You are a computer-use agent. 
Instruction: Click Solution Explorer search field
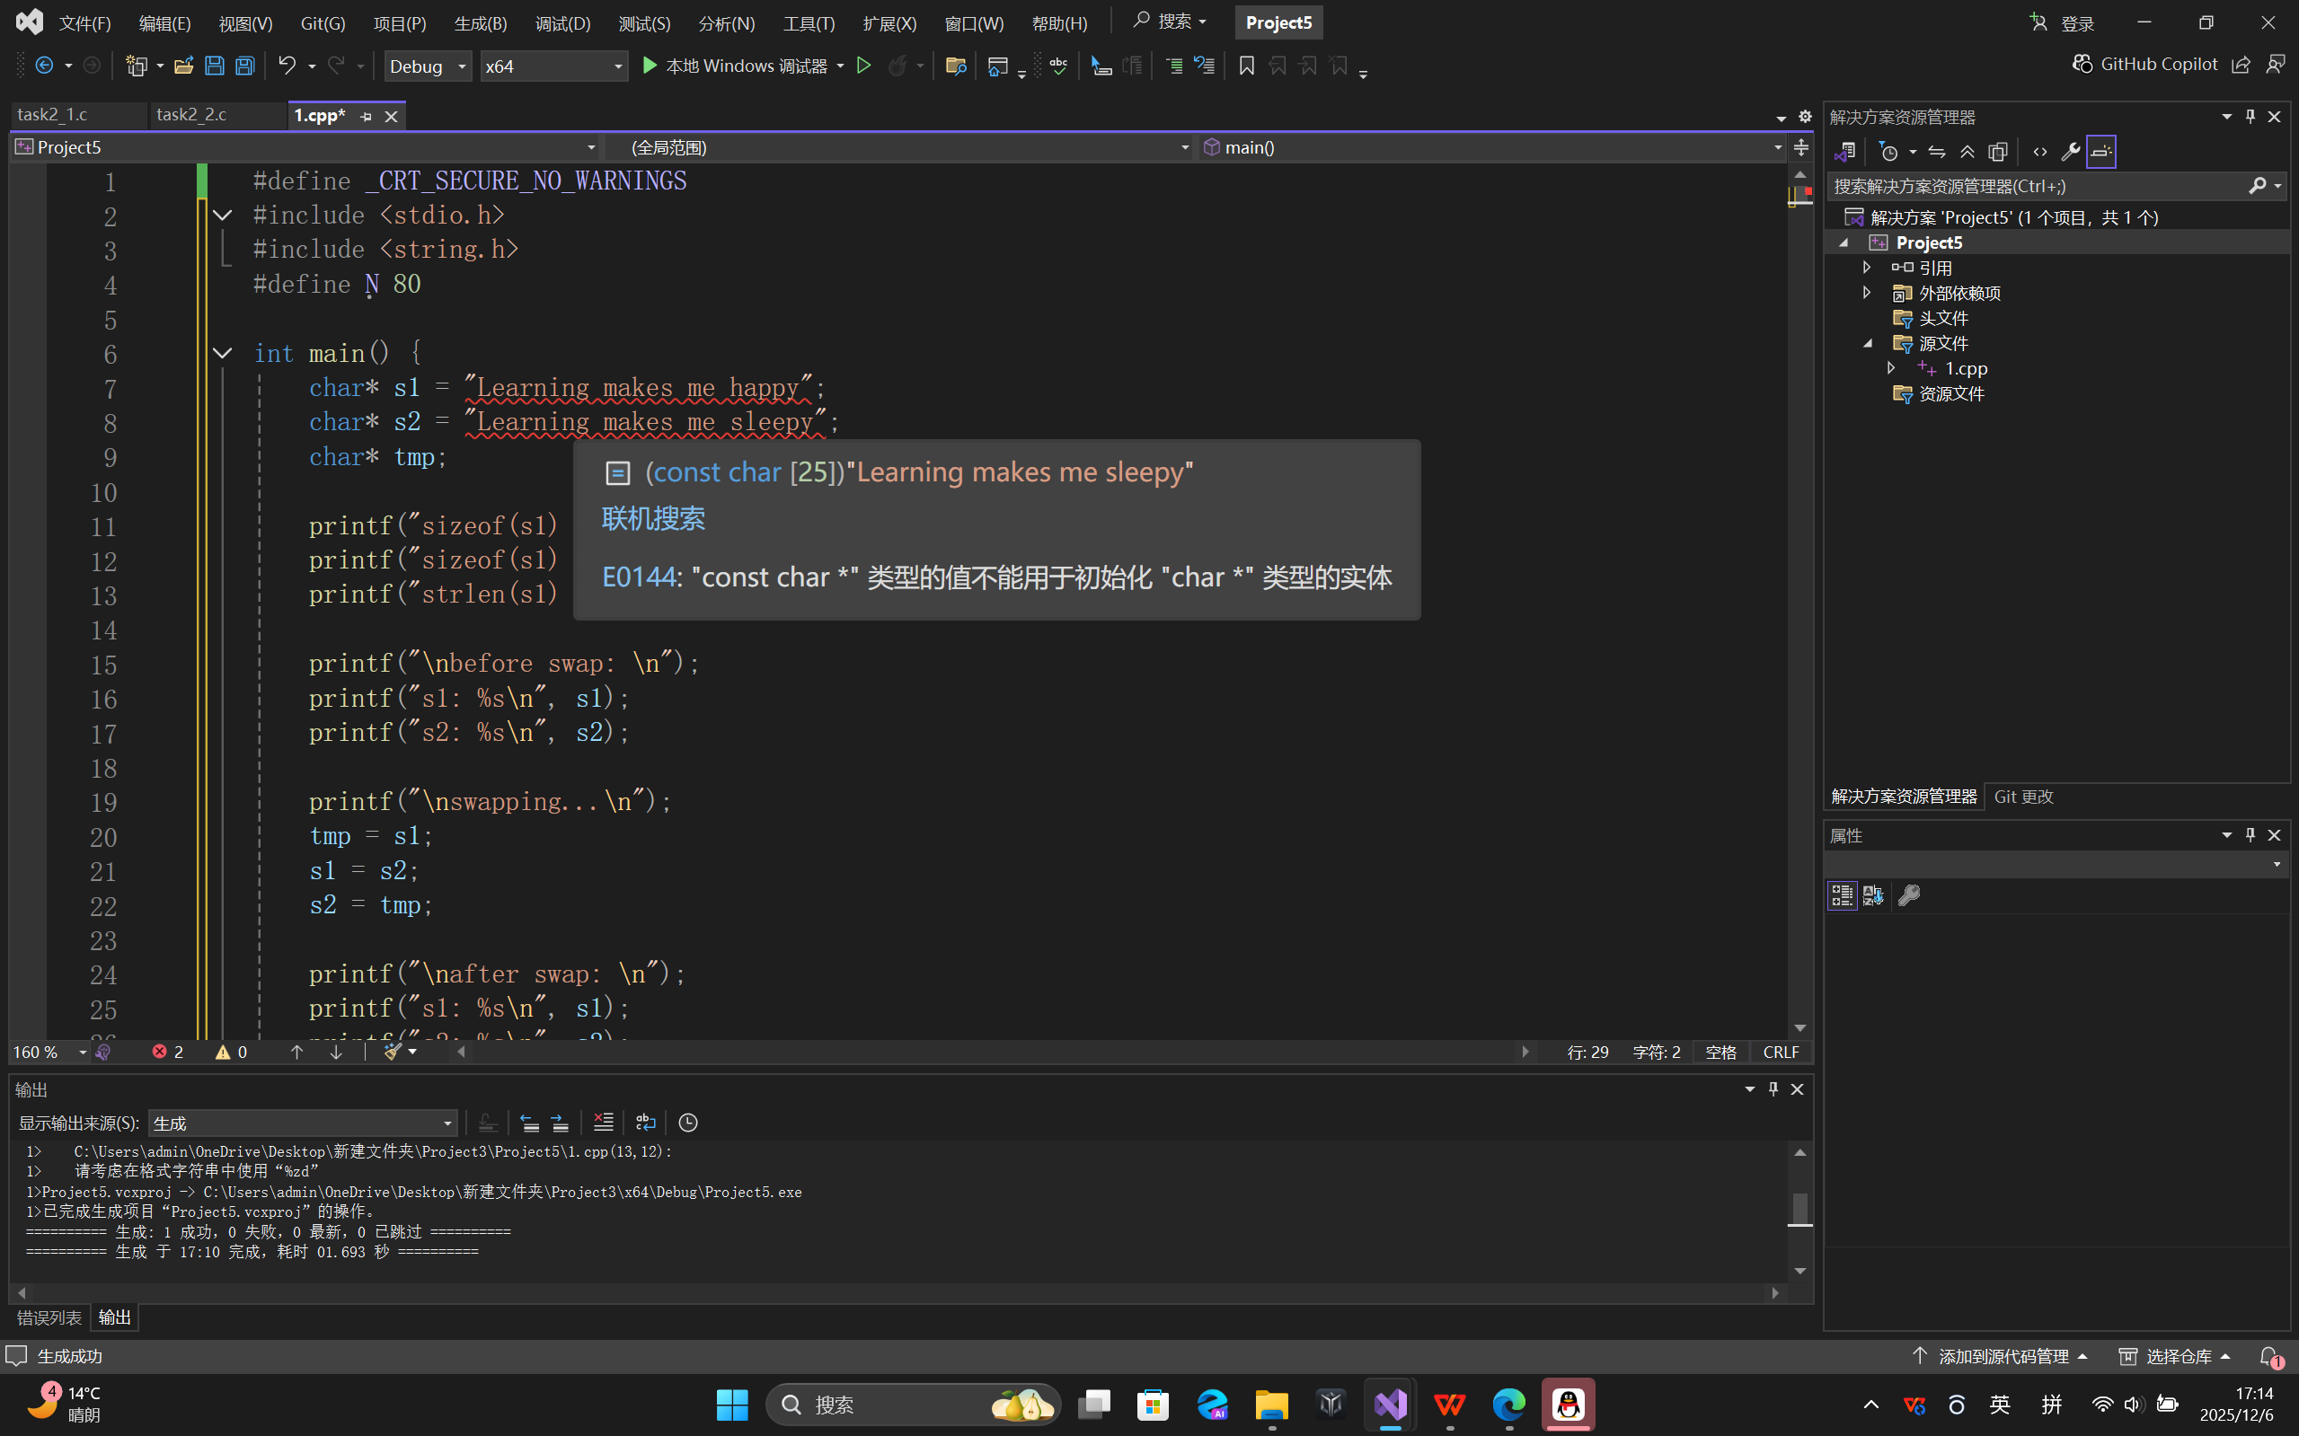[2033, 186]
